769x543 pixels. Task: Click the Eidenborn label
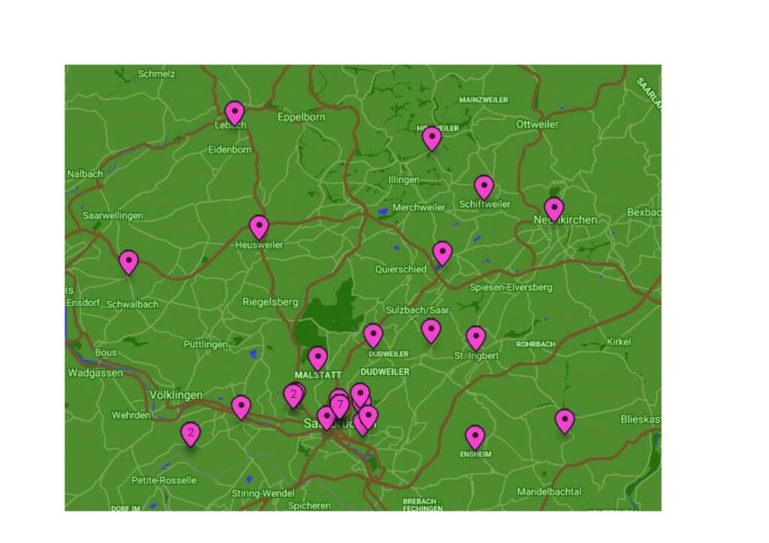tap(230, 149)
